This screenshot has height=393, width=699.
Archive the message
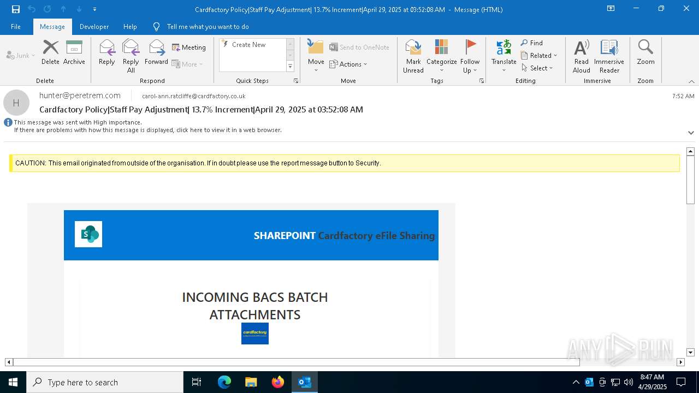point(74,52)
